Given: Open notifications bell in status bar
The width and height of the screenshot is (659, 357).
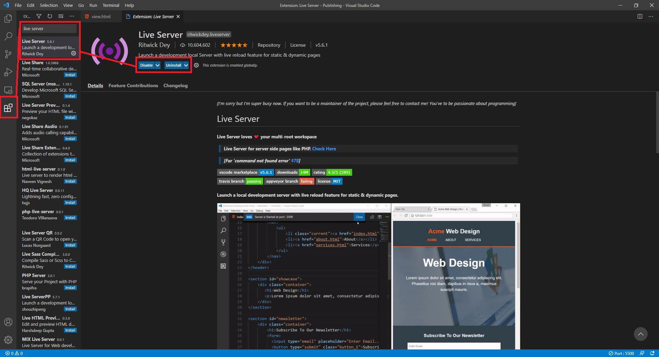Looking at the screenshot, I should point(652,353).
